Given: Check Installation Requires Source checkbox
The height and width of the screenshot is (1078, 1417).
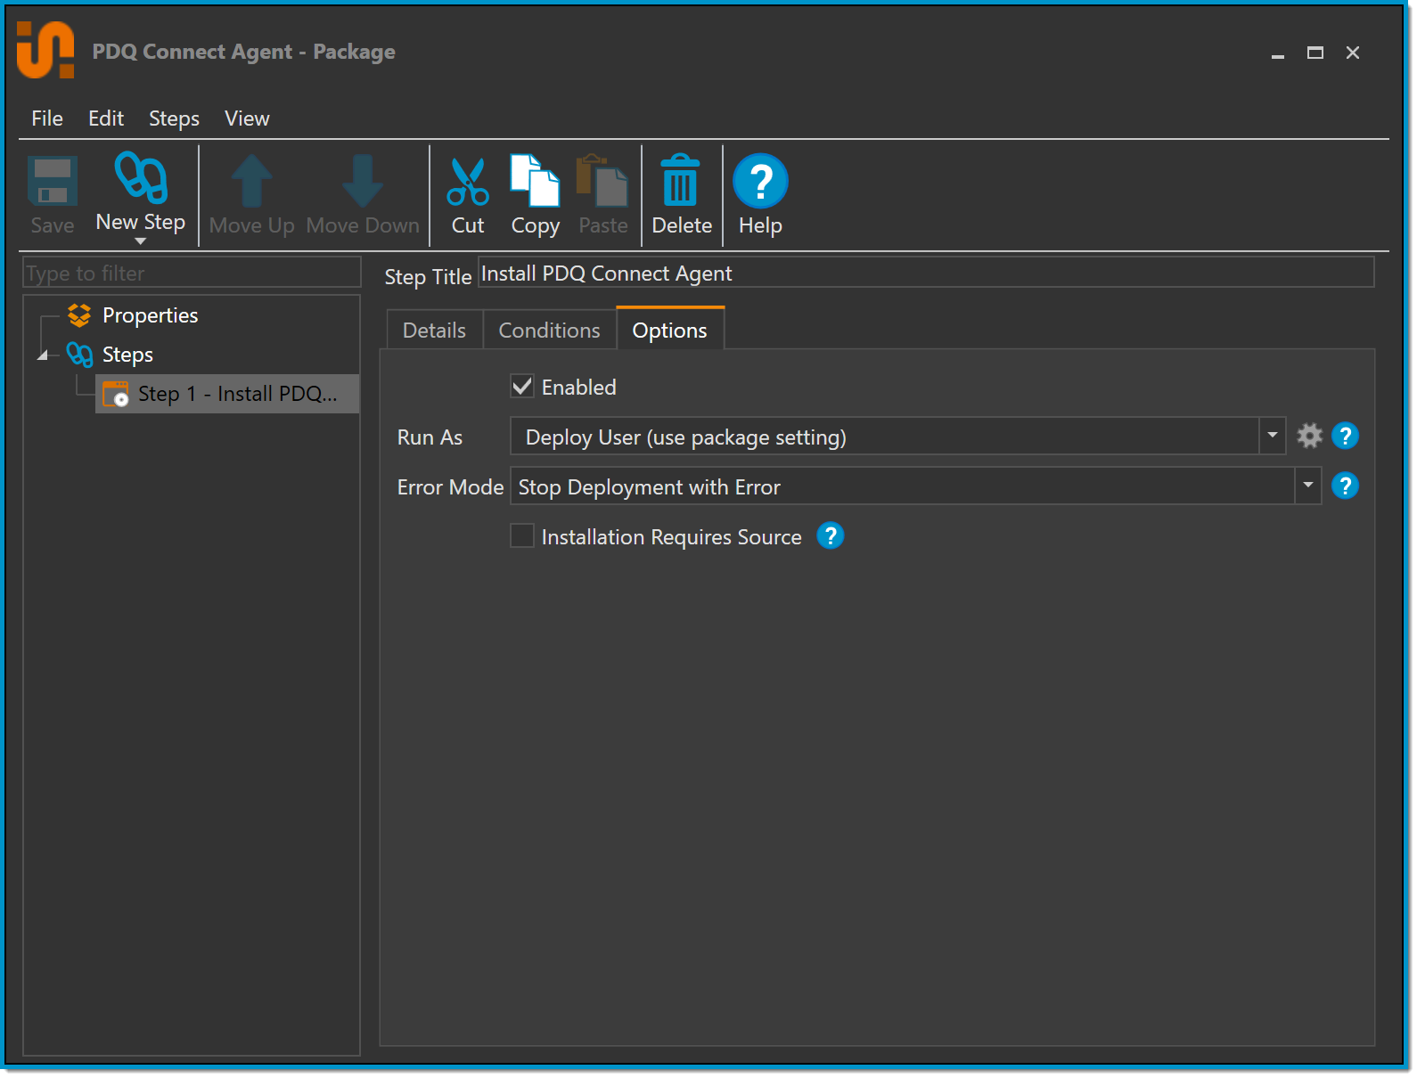Looking at the screenshot, I should coord(522,536).
